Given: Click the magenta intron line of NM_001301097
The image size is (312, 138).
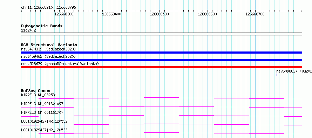Looking at the screenshot, I should click(x=161, y=106).
